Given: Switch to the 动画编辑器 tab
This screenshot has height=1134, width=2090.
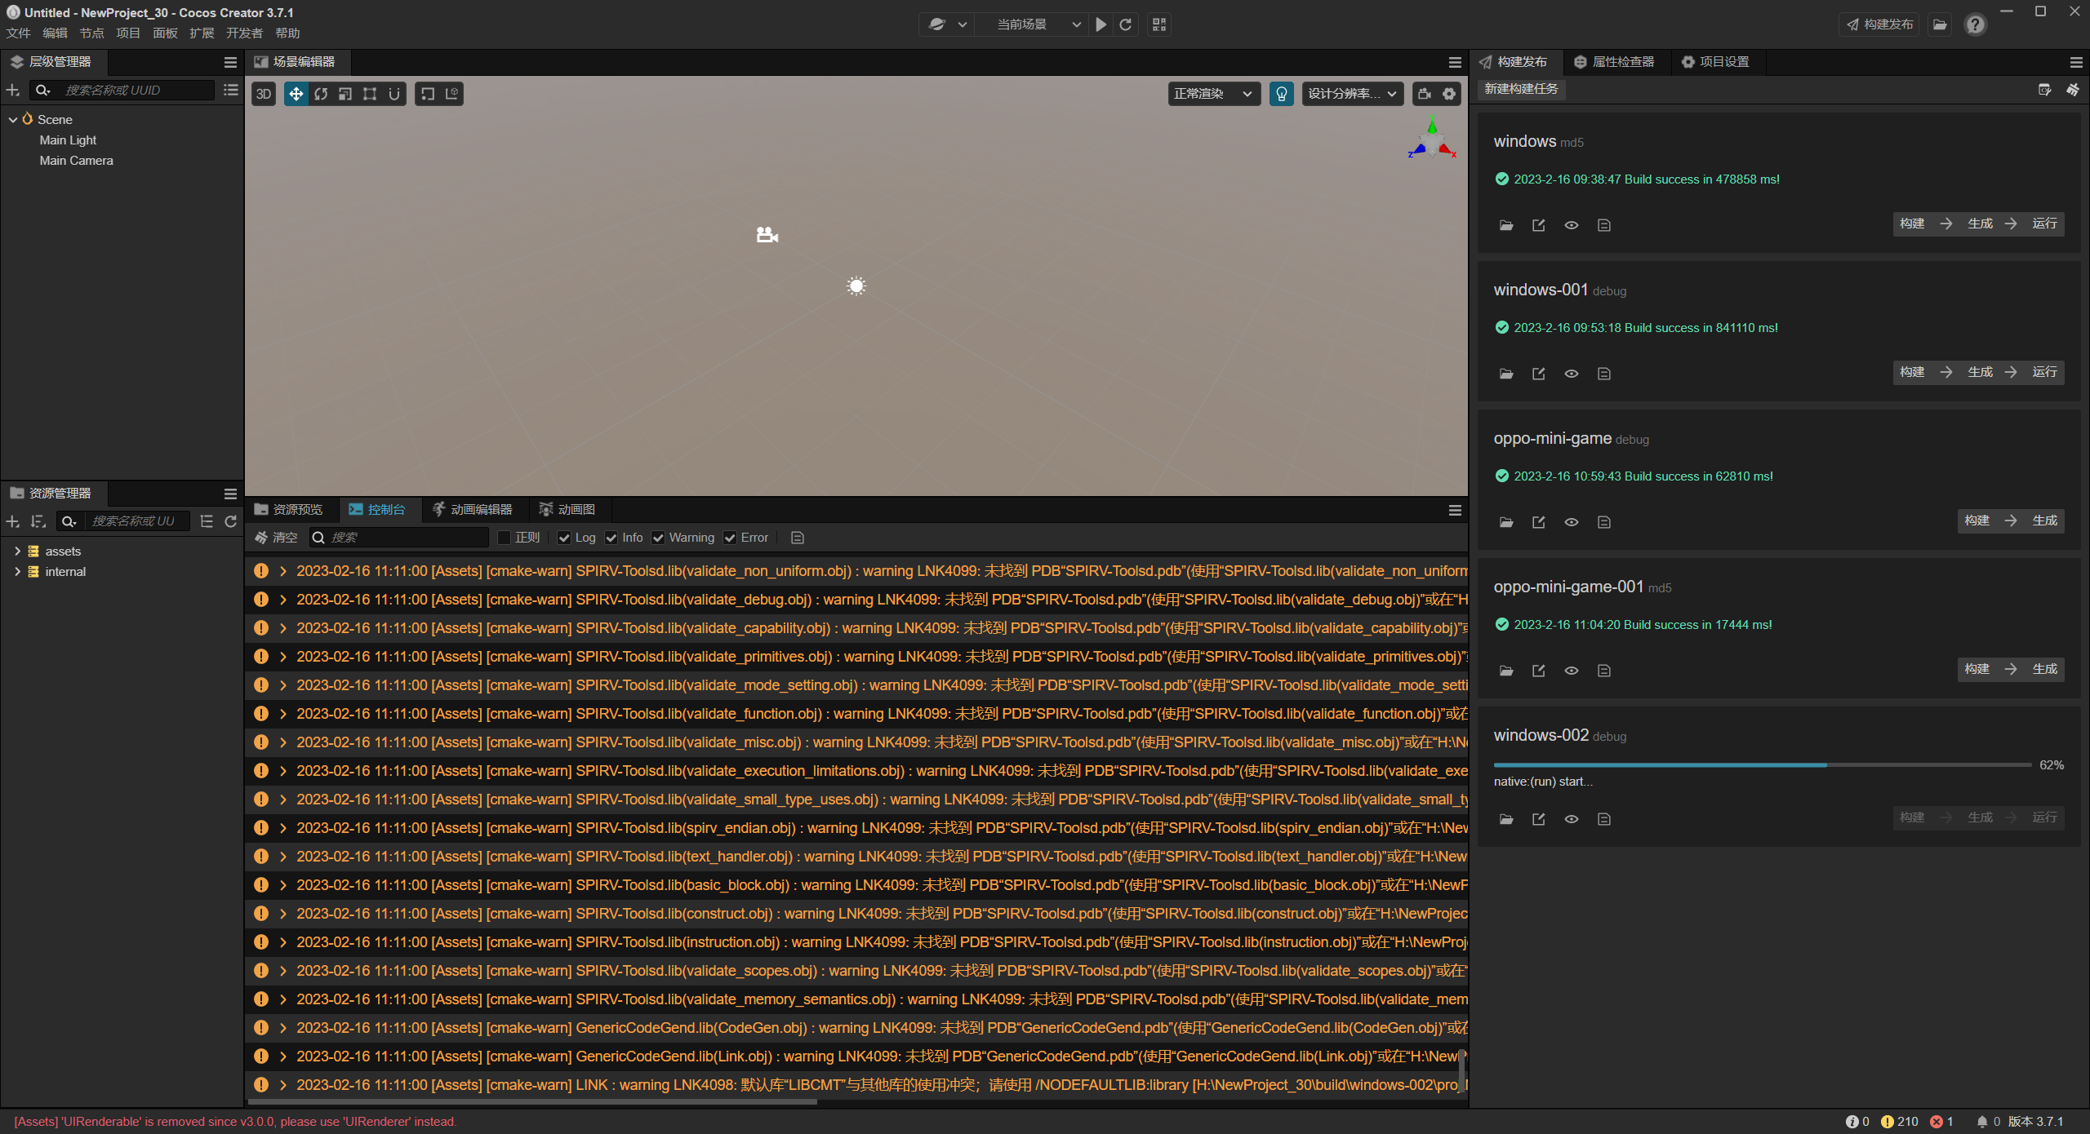Looking at the screenshot, I should (x=473, y=510).
